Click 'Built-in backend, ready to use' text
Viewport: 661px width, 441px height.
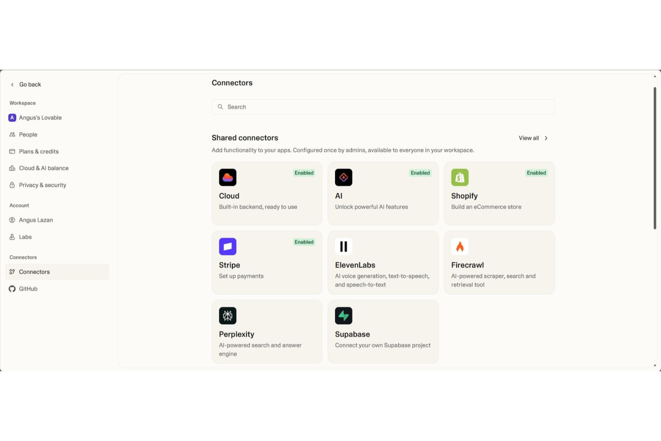[258, 207]
